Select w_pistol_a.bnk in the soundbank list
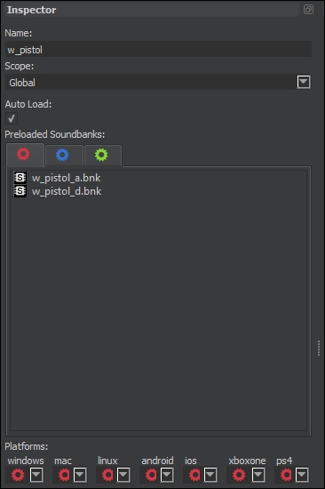This screenshot has height=489, width=325. pyautogui.click(x=66, y=178)
